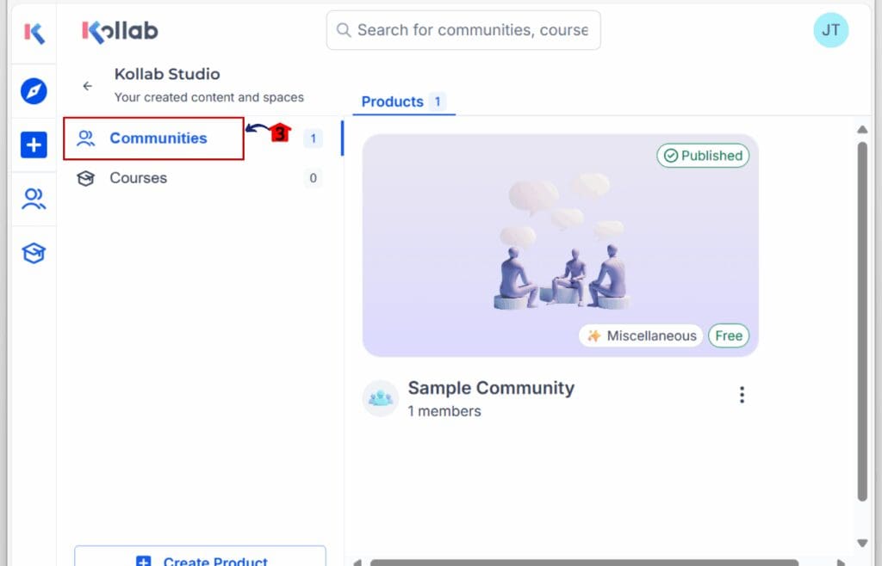Click the Miscellaneous category tag
Image resolution: width=882 pixels, height=566 pixels.
pyautogui.click(x=641, y=335)
